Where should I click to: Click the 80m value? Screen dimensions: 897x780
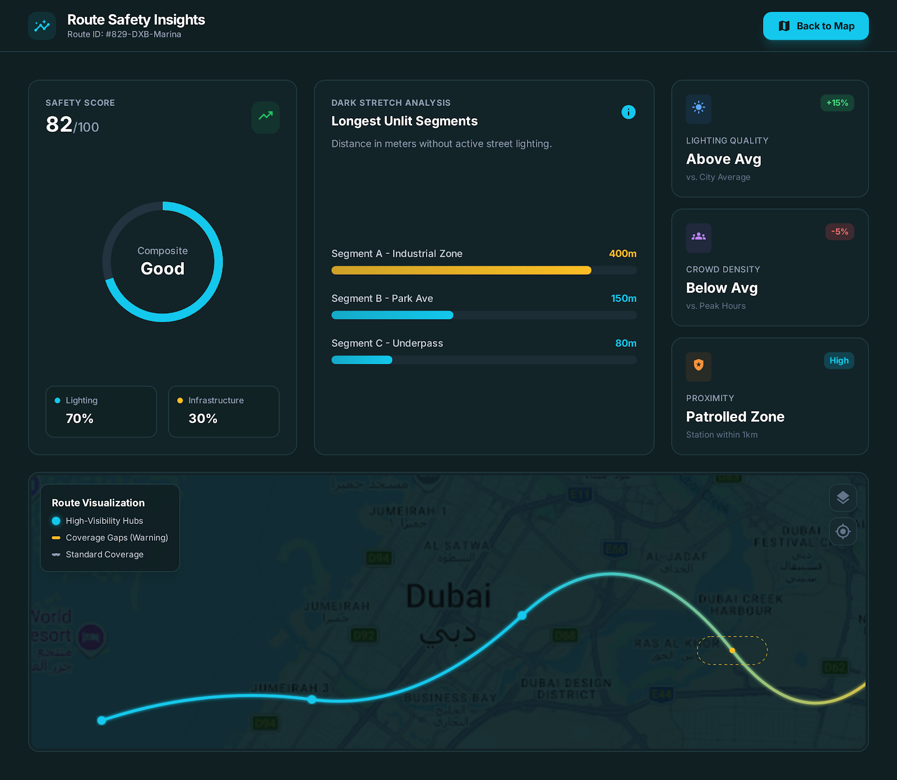click(626, 343)
